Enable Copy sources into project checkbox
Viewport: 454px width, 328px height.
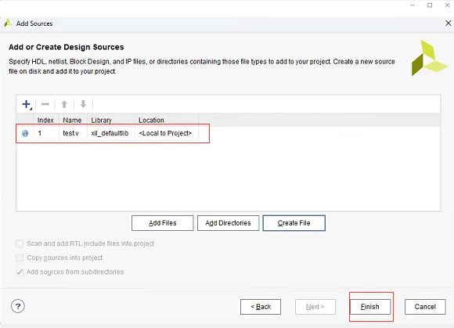[20, 258]
